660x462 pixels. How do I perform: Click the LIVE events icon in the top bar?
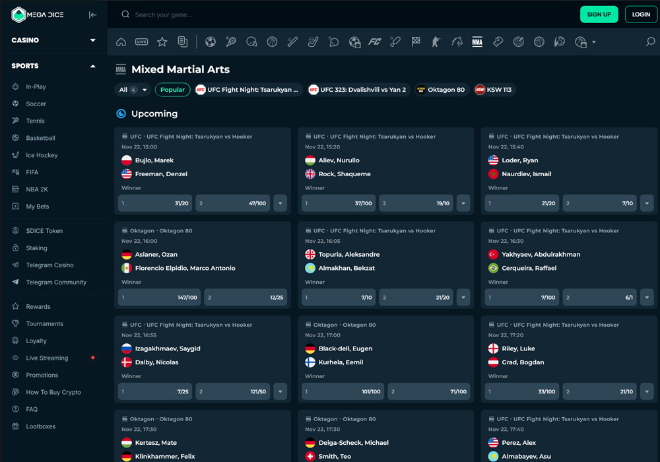[141, 42]
